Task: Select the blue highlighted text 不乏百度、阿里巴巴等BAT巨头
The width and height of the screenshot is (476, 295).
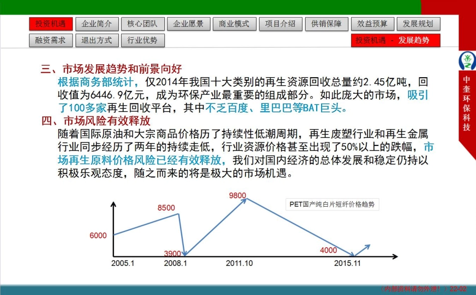Action: [277, 107]
